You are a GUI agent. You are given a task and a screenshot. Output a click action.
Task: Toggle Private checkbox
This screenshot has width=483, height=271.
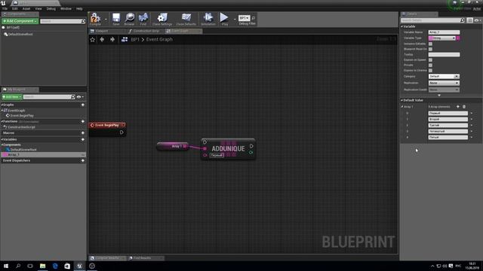click(430, 65)
